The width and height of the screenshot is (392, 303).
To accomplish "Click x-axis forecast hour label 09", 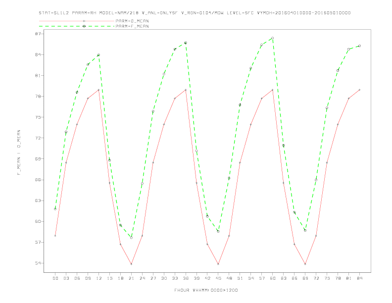I will click(x=88, y=278).
